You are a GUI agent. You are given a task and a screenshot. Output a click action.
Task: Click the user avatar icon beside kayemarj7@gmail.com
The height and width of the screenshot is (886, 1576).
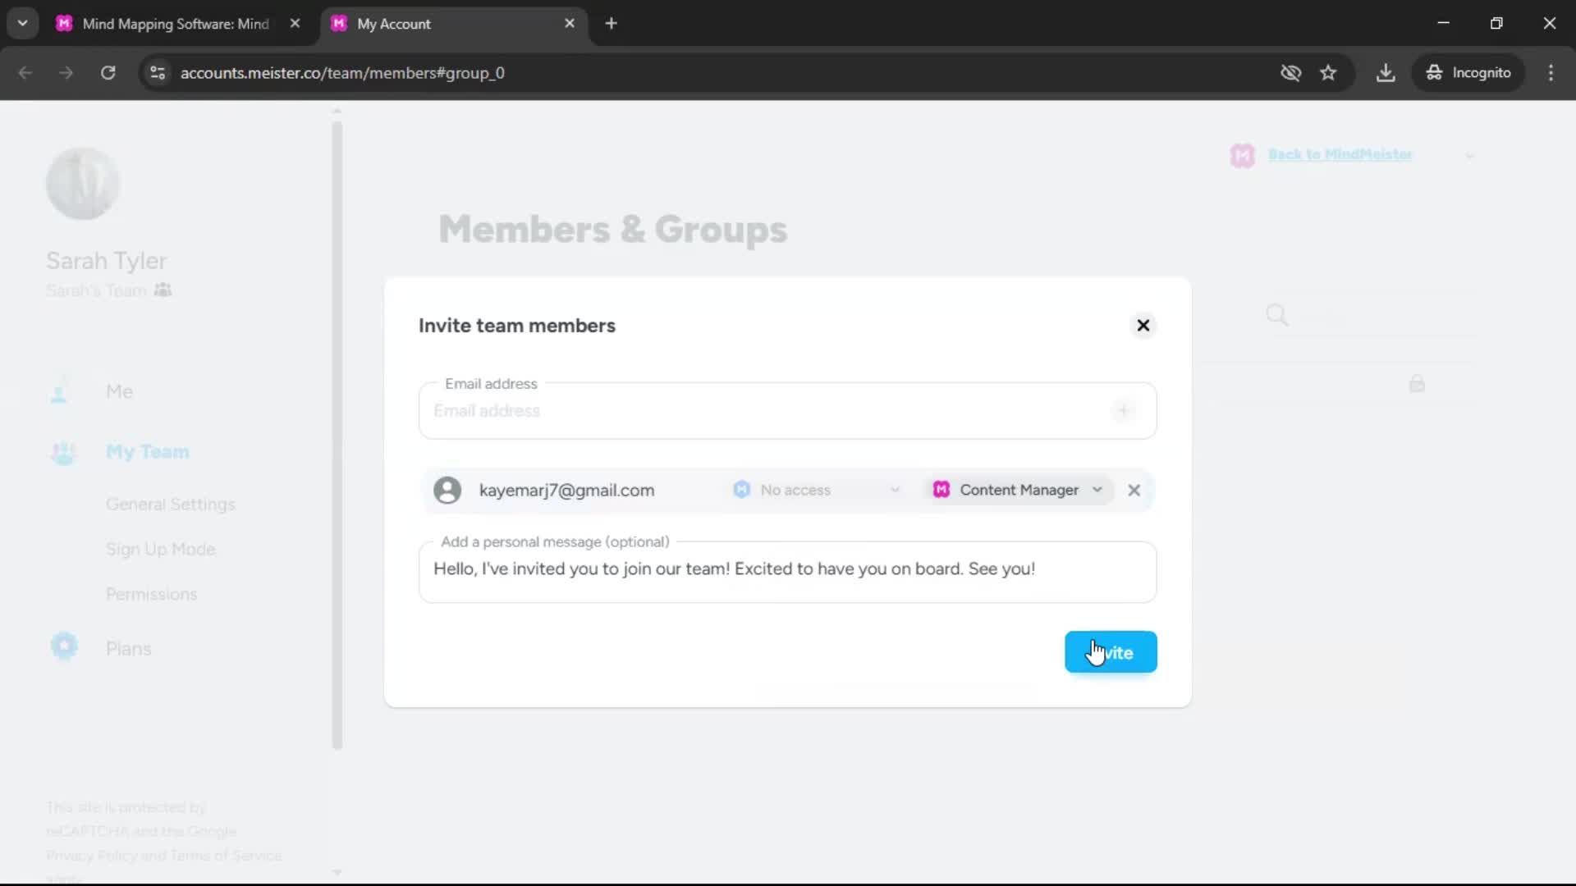click(x=447, y=490)
